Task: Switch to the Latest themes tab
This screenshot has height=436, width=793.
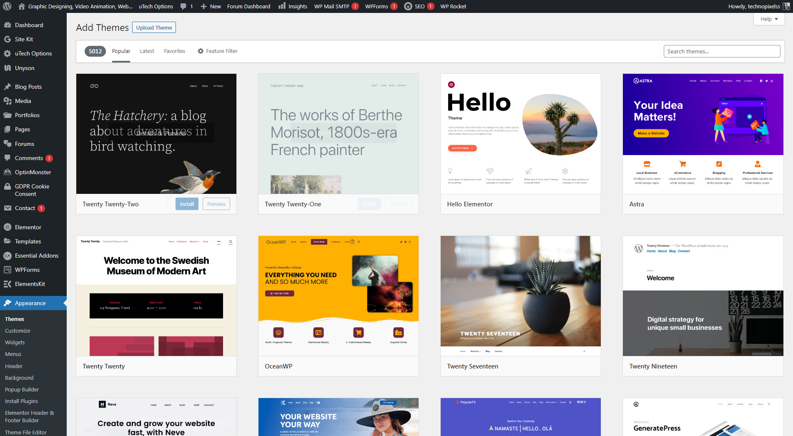Action: [x=147, y=51]
